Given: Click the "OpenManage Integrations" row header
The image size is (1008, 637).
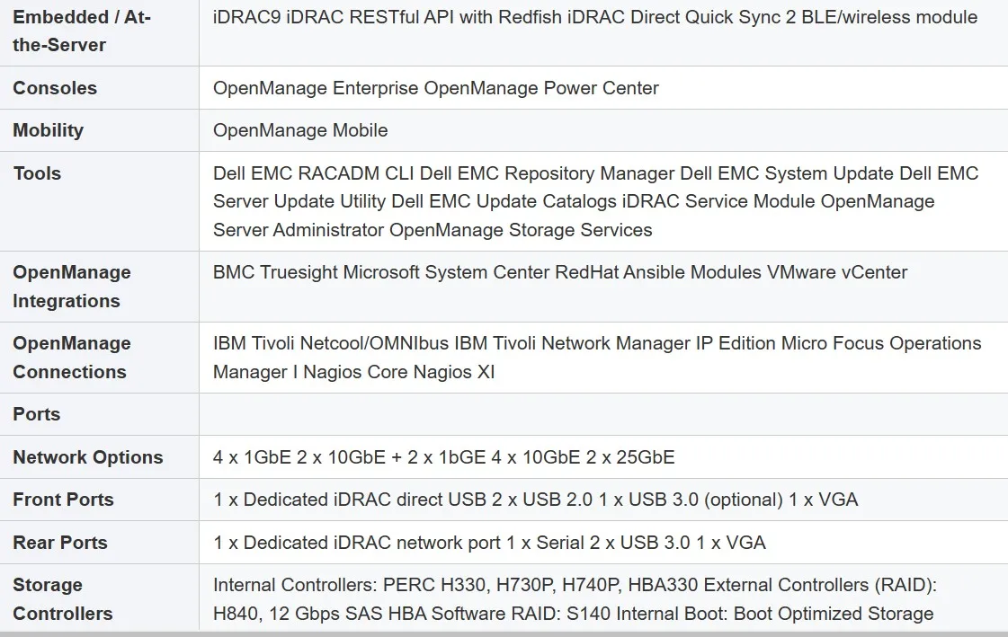Looking at the screenshot, I should pyautogui.click(x=72, y=287).
